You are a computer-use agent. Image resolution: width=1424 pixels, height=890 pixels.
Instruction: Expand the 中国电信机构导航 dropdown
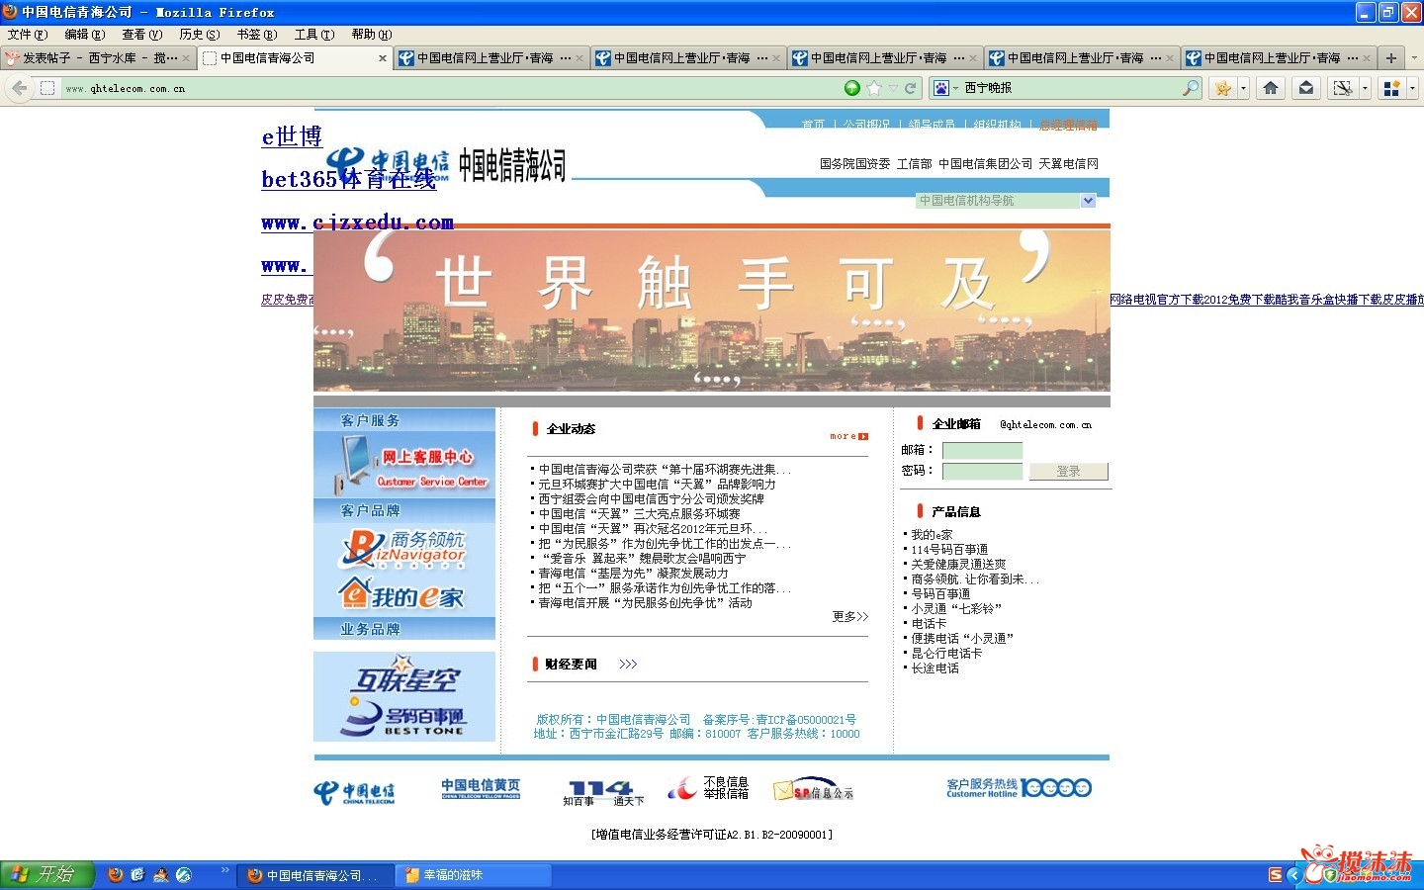(1006, 201)
